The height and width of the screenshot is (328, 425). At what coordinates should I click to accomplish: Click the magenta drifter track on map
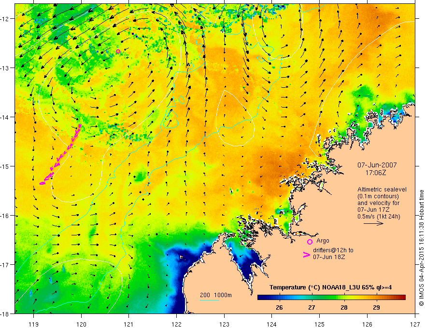[x=60, y=154]
